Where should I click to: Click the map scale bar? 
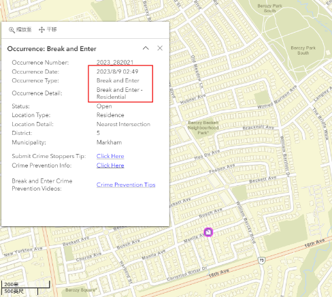pos(25,287)
